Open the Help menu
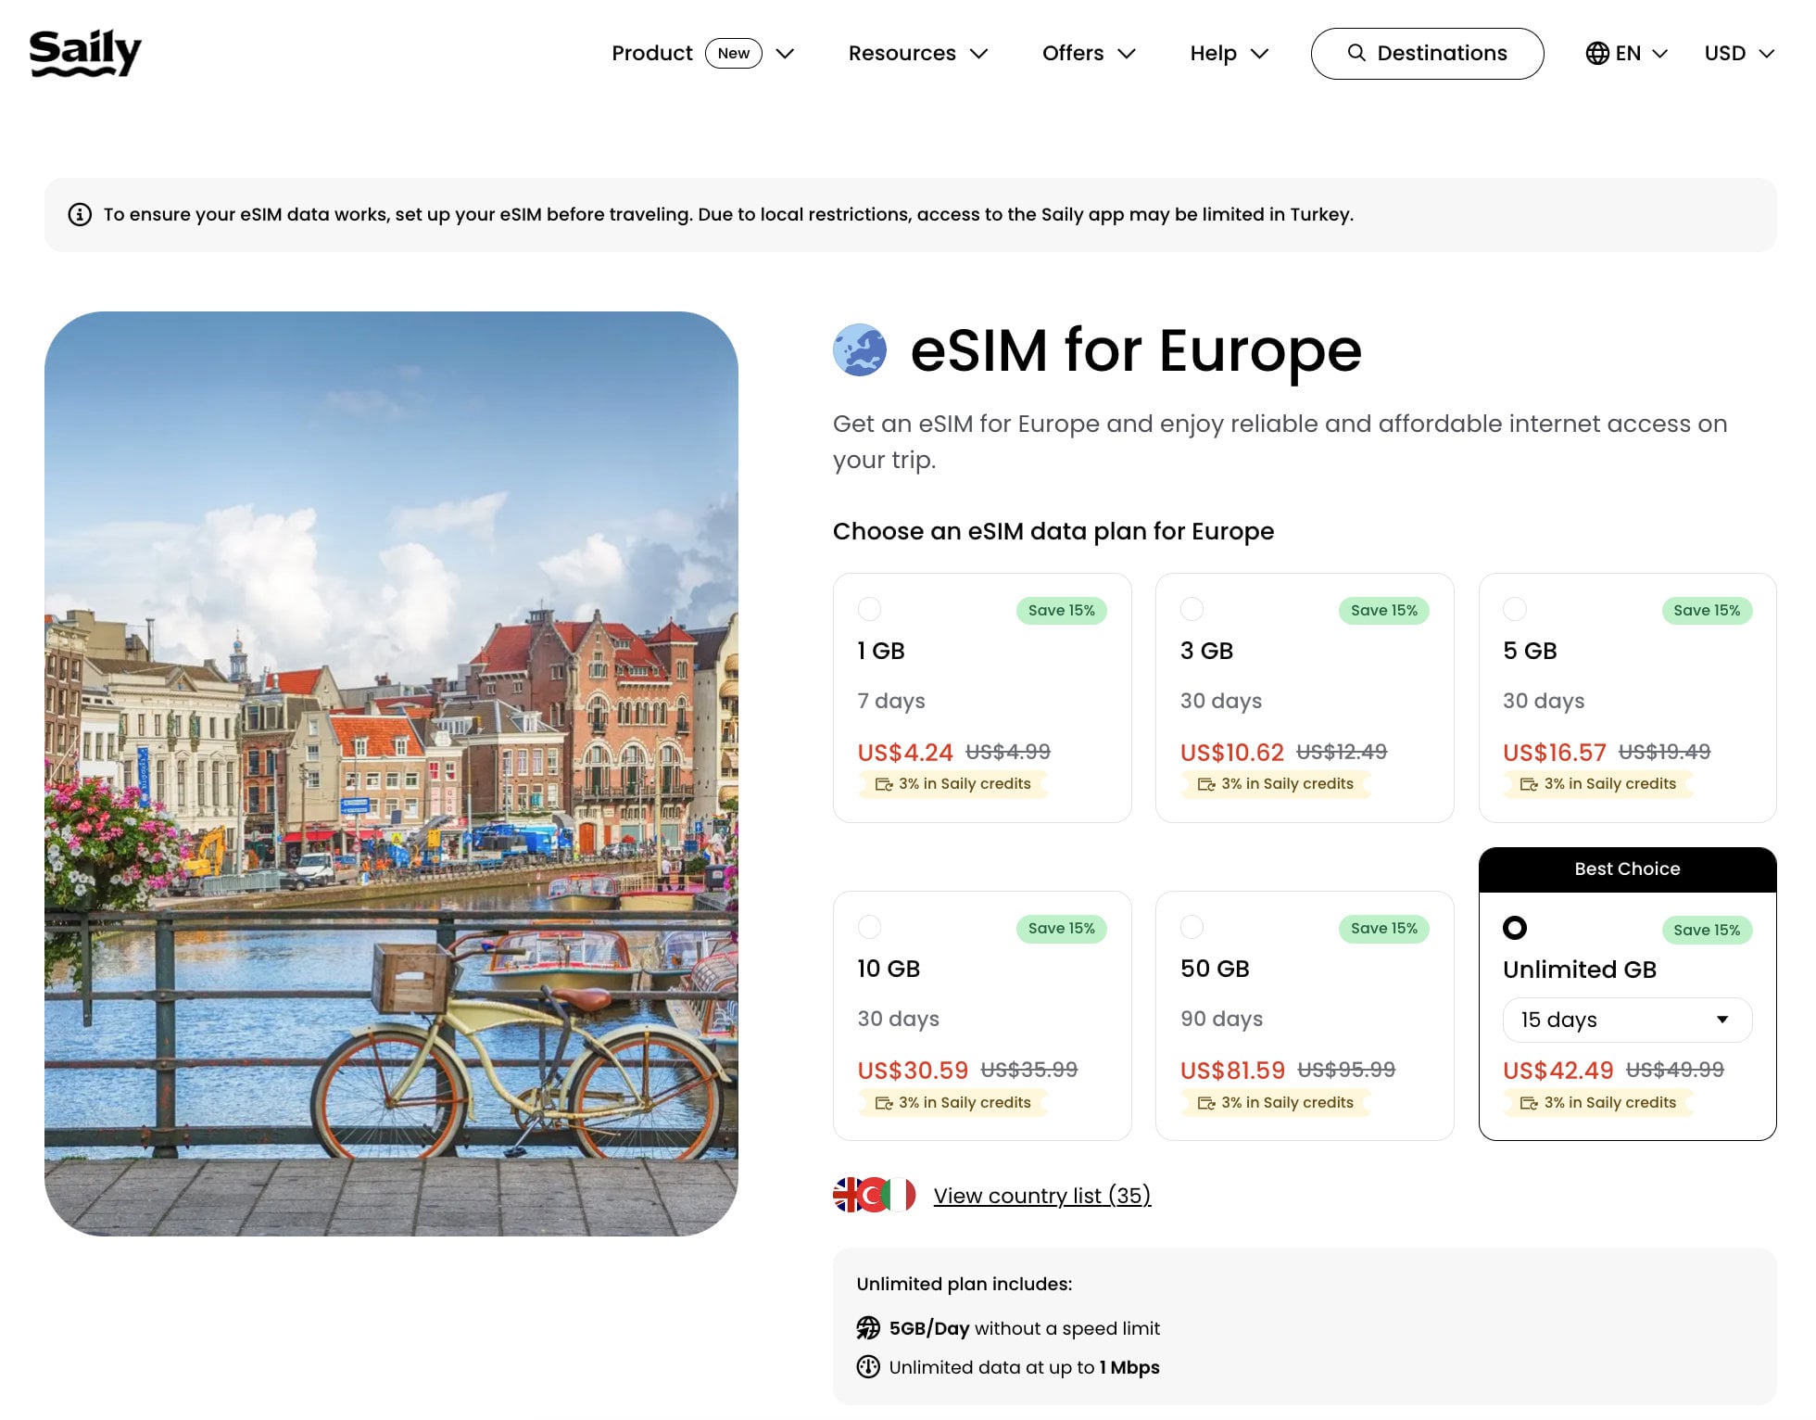1816x1420 pixels. click(1229, 53)
